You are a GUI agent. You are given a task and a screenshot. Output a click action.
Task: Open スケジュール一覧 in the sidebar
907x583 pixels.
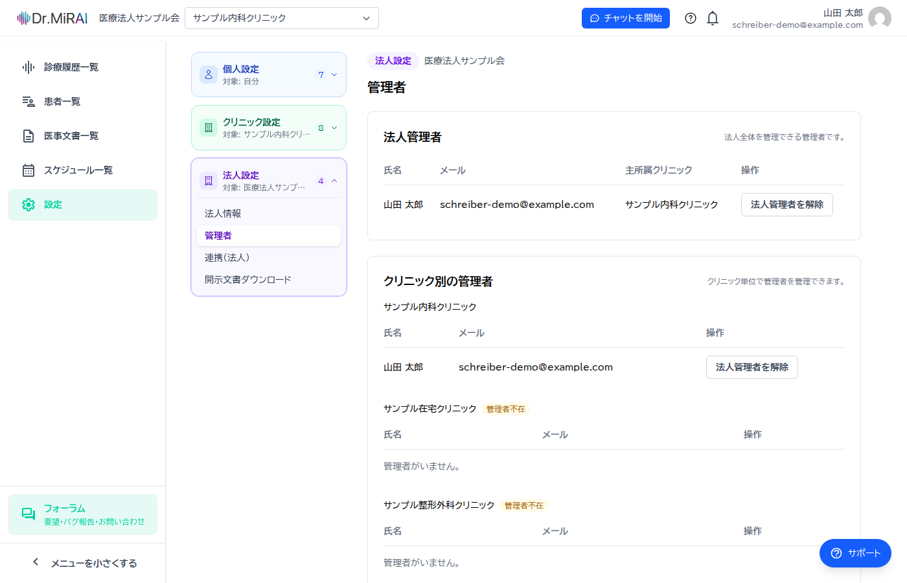point(82,170)
